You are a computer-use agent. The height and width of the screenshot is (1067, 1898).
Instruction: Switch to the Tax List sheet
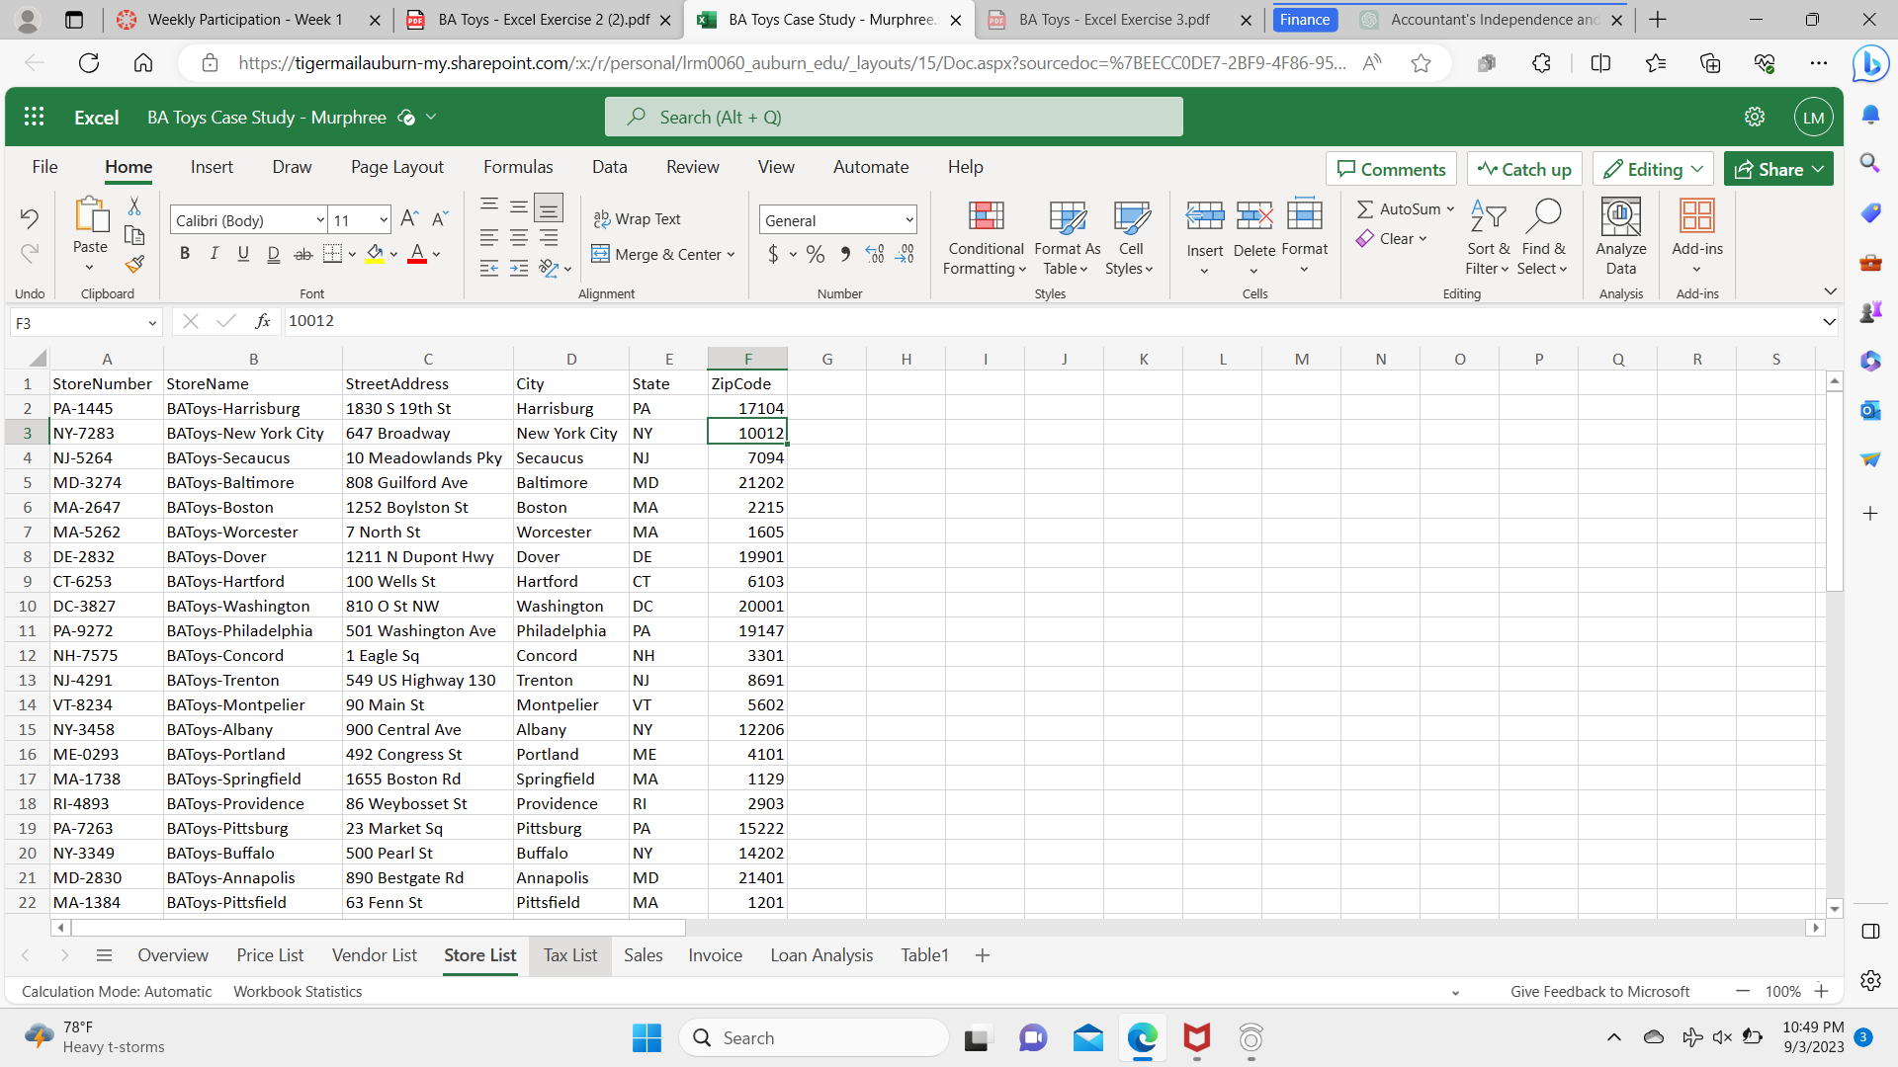point(569,955)
